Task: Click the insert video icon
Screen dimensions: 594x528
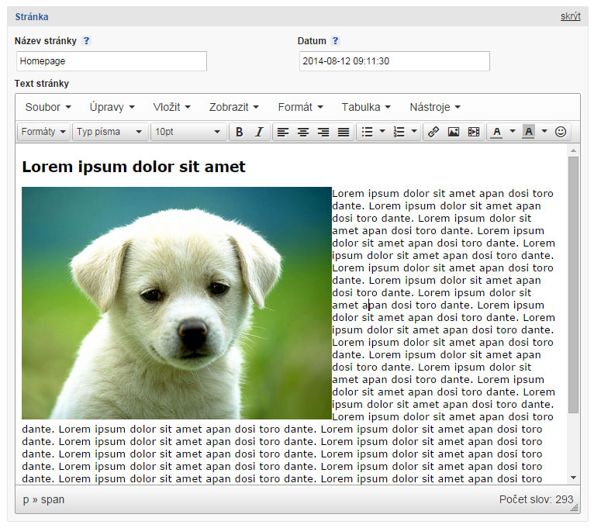Action: click(x=474, y=132)
